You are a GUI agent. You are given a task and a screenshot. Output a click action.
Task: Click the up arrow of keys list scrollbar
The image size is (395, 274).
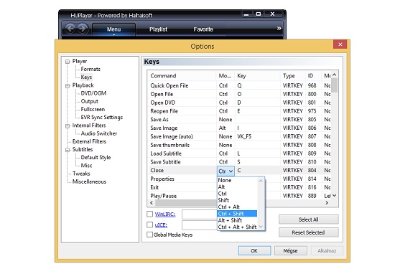click(x=334, y=75)
